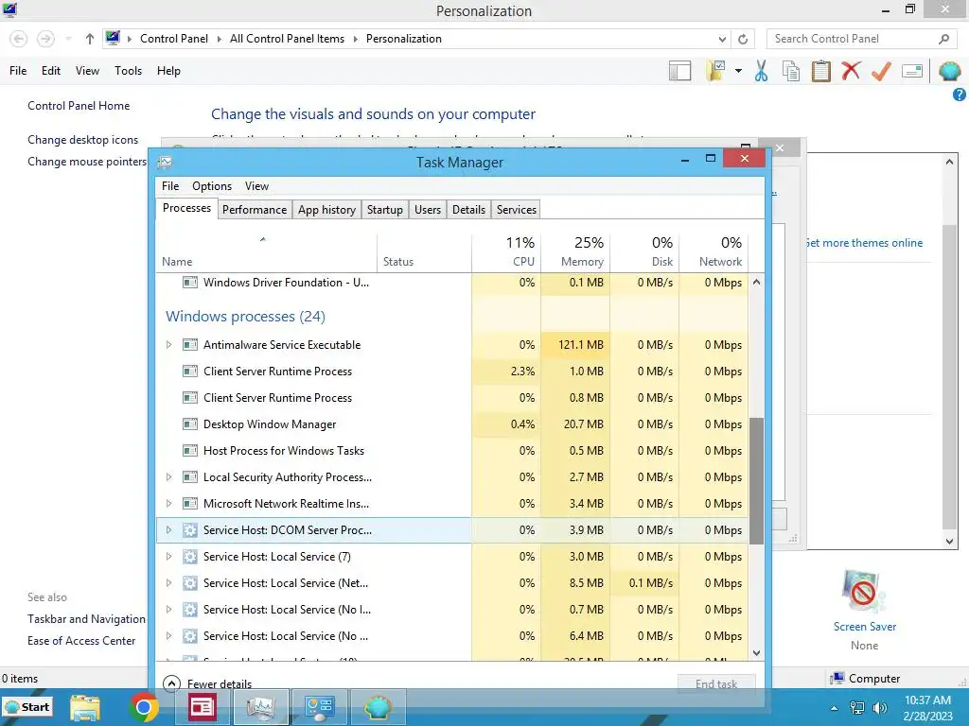The image size is (969, 726).
Task: Open the folder options dropdown arrow in toolbar
Action: 738,71
